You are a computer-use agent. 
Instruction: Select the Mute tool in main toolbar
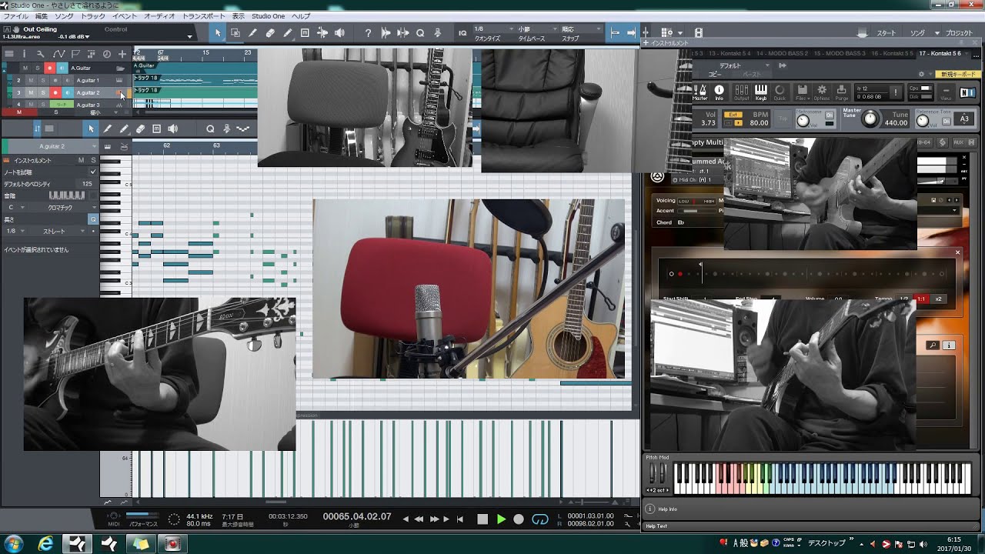tap(305, 33)
